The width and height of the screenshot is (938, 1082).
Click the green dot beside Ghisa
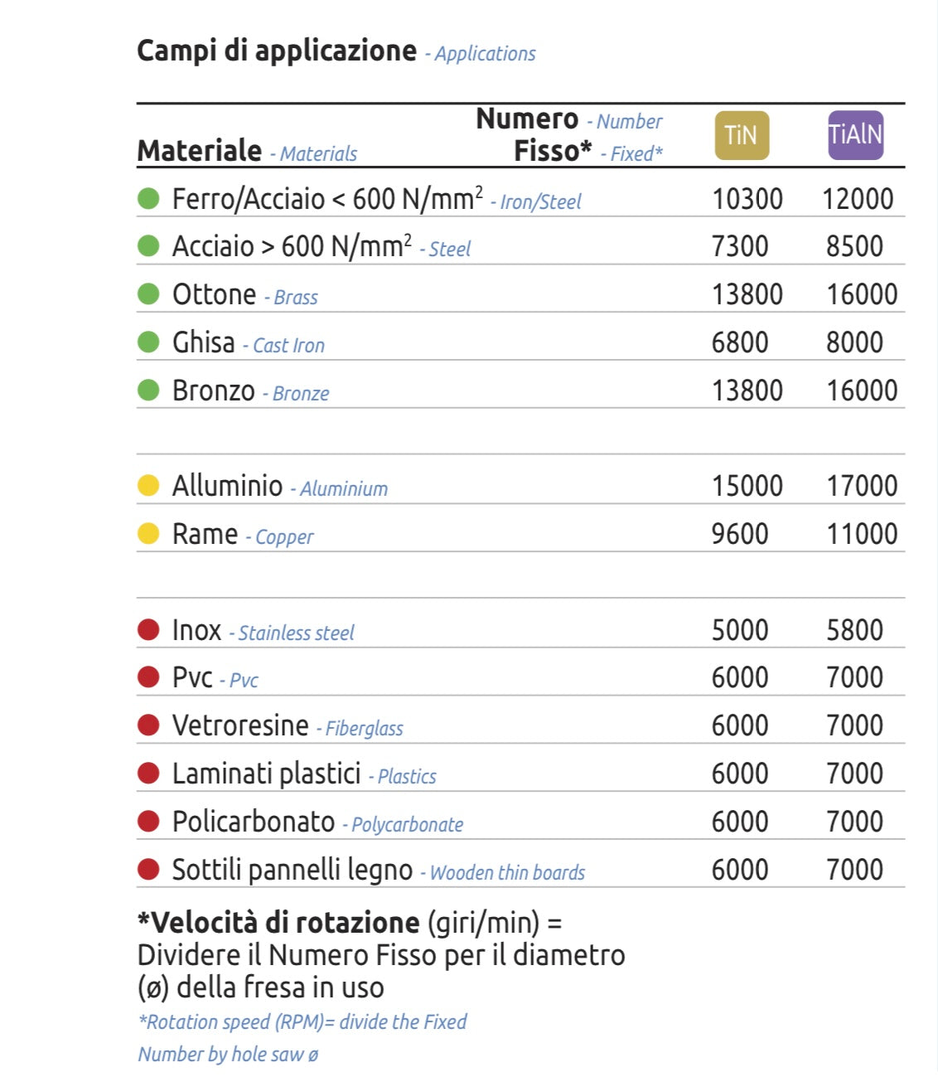(148, 342)
